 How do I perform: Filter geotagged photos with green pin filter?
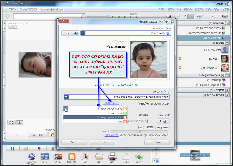tap(113, 17)
